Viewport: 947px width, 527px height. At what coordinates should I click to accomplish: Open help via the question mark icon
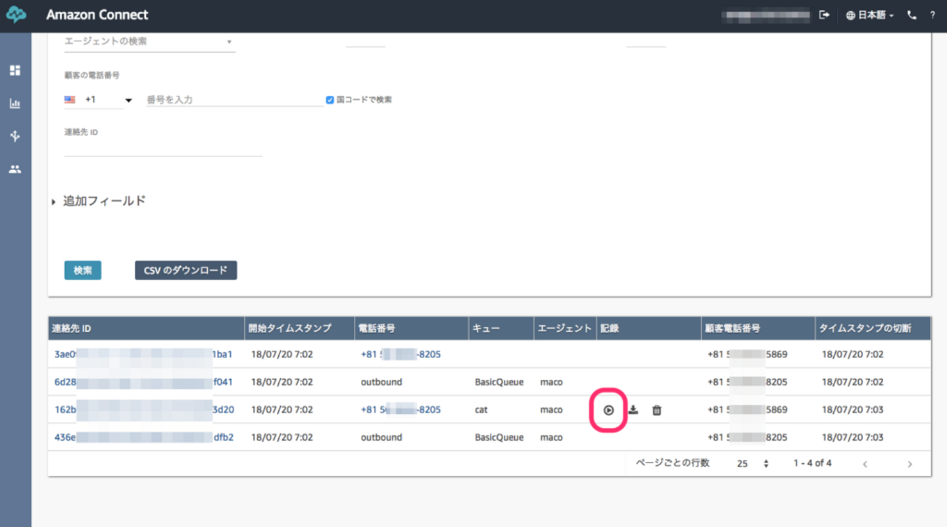click(x=933, y=15)
